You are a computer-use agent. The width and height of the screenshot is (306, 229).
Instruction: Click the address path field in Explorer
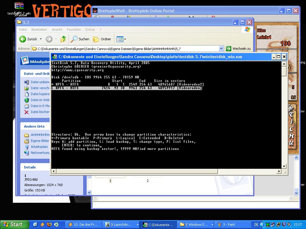click(x=125, y=49)
